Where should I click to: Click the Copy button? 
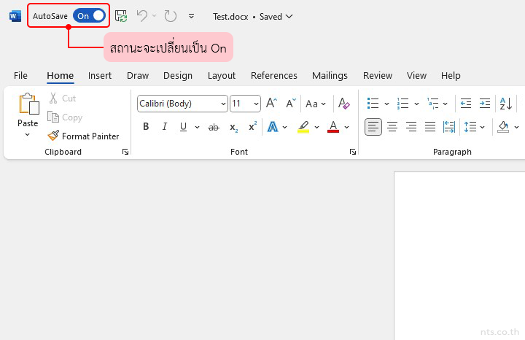(65, 117)
